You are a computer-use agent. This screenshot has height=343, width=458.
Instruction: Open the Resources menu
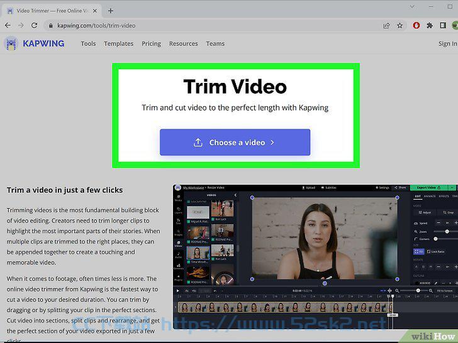[x=184, y=44]
